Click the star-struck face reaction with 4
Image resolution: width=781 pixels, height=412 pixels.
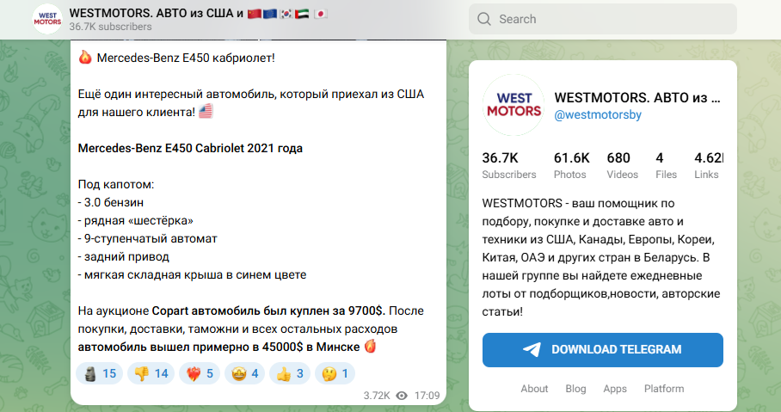click(x=244, y=373)
